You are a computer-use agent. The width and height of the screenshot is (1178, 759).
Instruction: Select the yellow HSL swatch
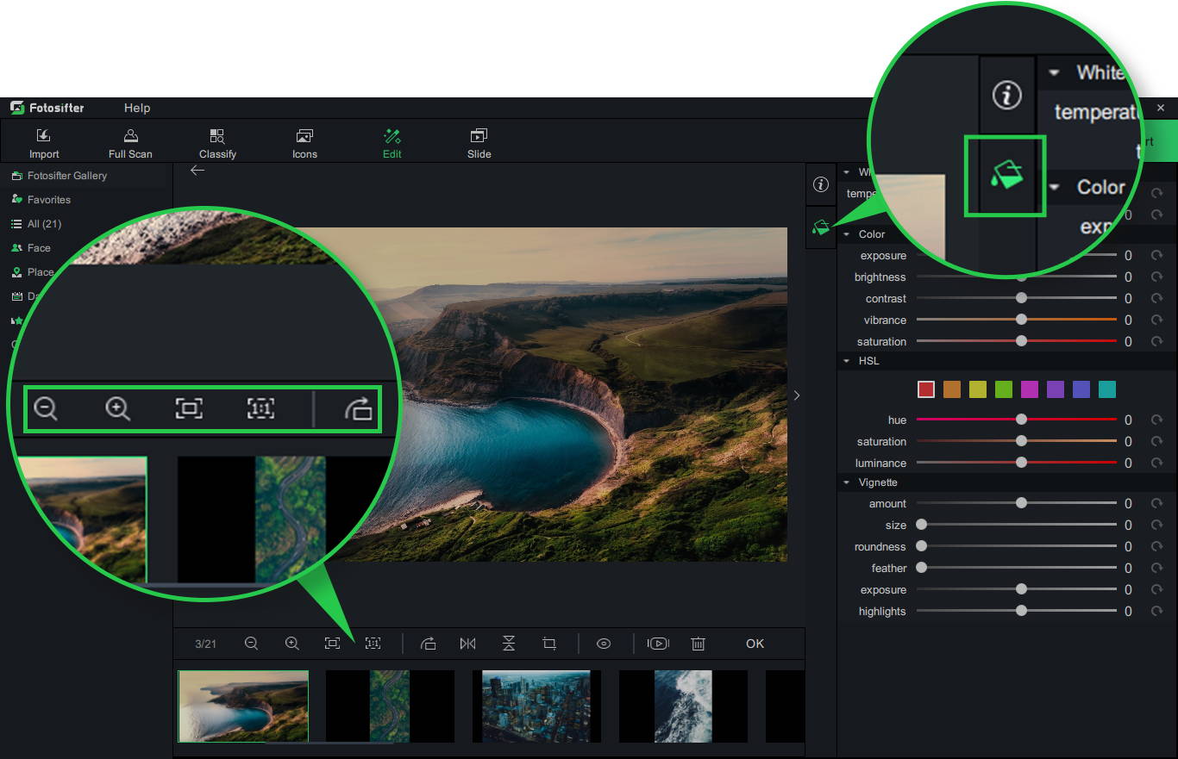[x=978, y=389]
